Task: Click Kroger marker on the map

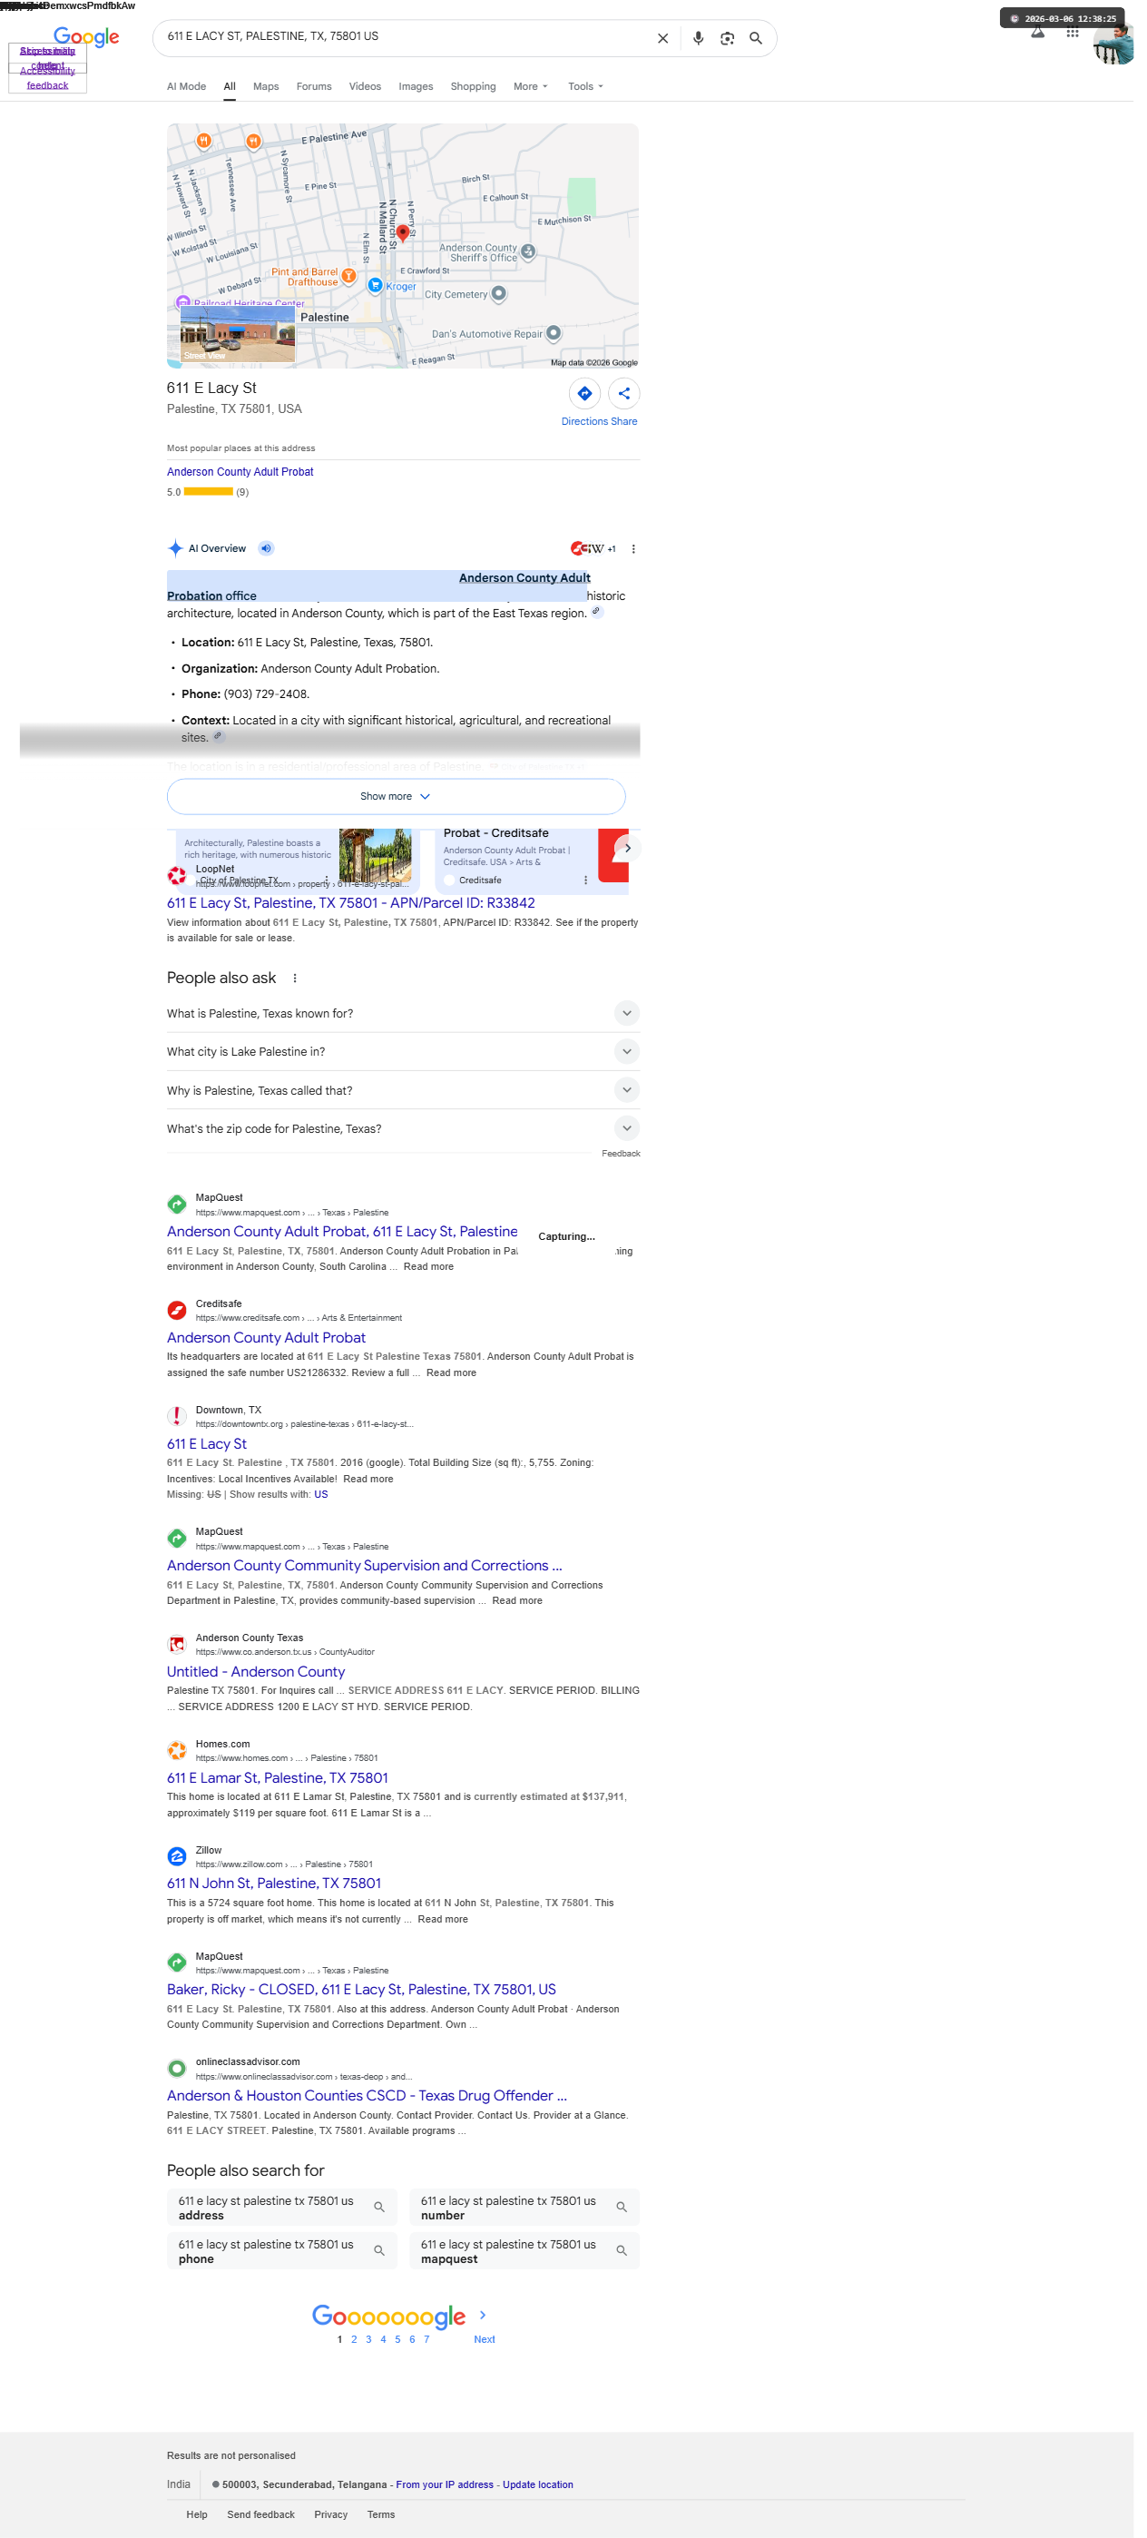Action: click(x=374, y=286)
